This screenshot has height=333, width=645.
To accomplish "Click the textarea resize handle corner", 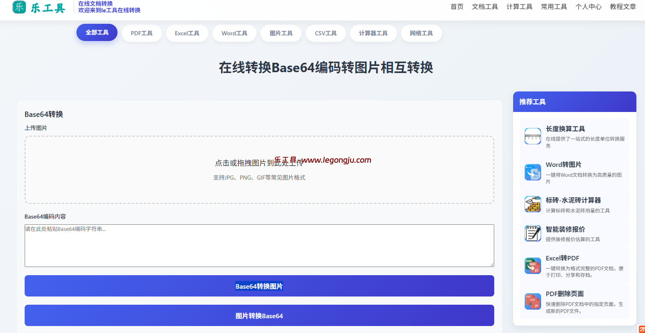I will click(x=491, y=264).
